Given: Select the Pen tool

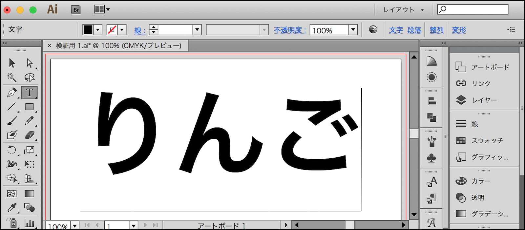Looking at the screenshot, I should 12,93.
